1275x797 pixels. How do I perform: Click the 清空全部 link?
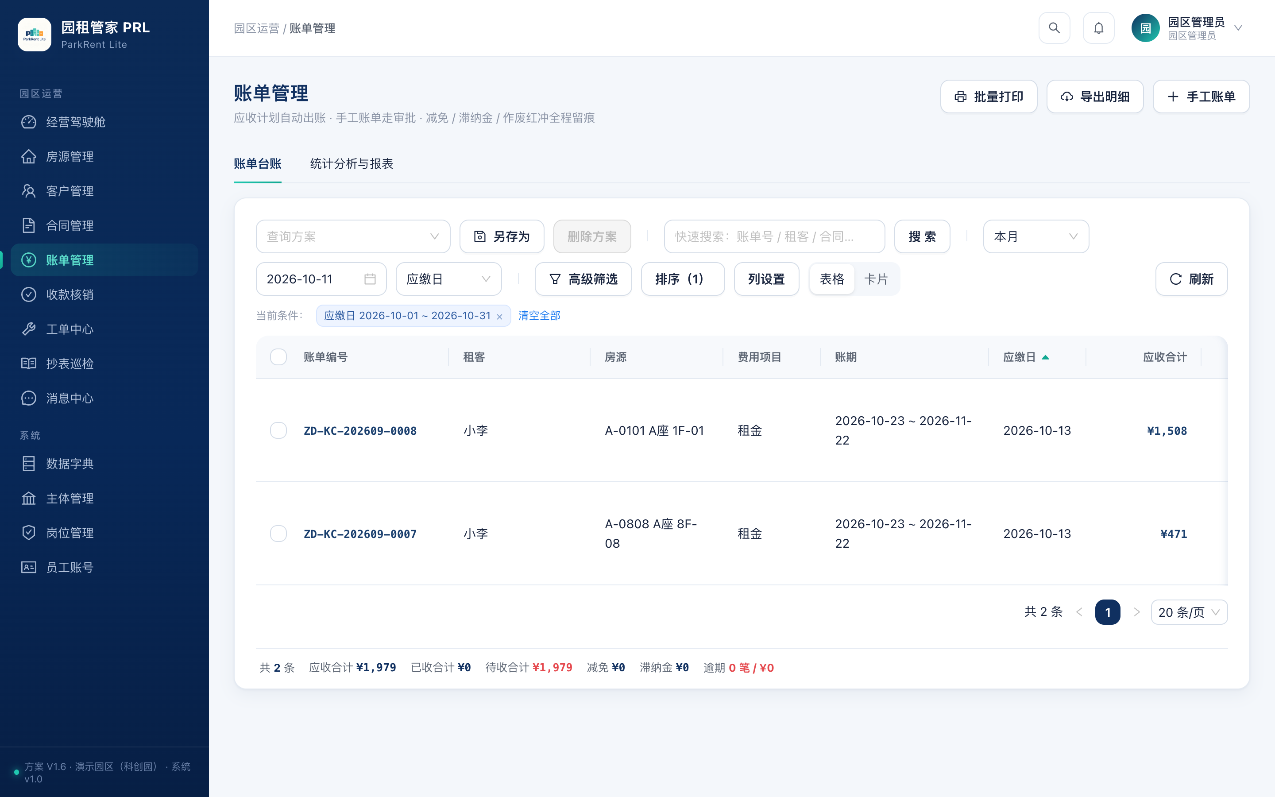coord(539,315)
